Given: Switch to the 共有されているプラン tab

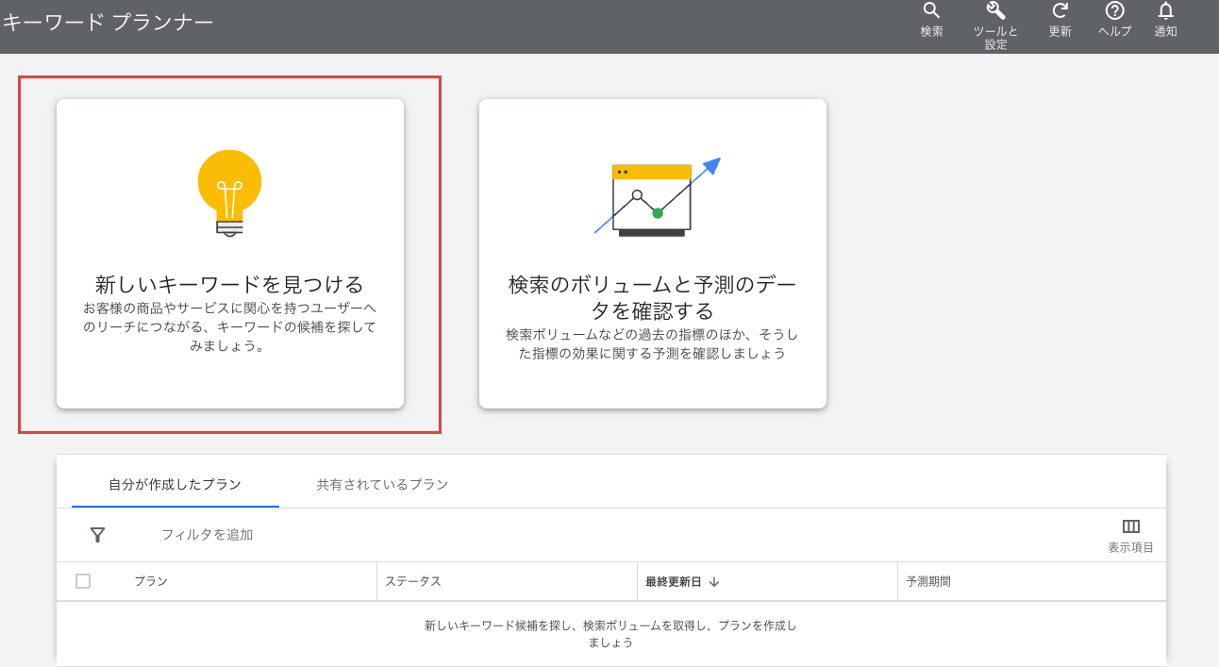Looking at the screenshot, I should (x=382, y=485).
